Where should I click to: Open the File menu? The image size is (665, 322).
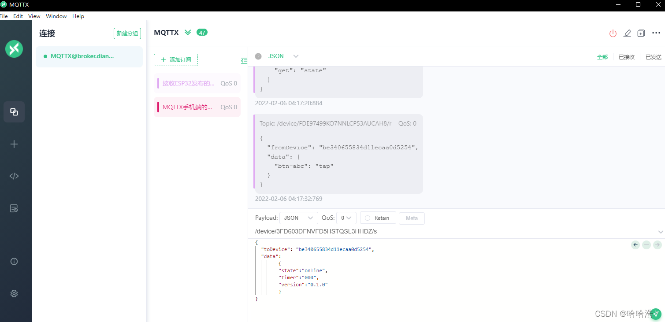click(4, 16)
